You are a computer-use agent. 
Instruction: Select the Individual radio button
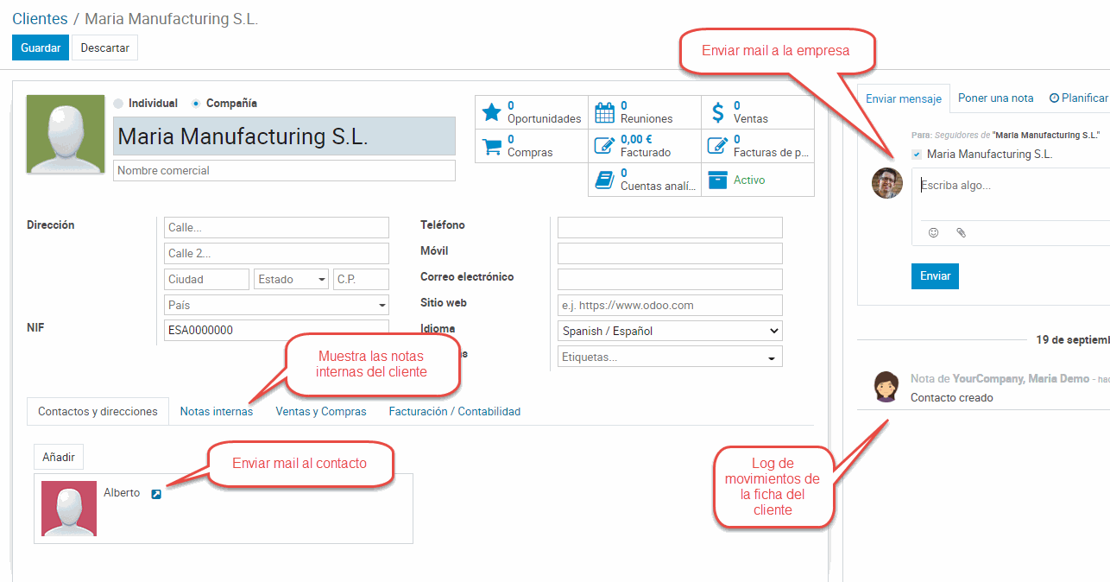coord(118,104)
